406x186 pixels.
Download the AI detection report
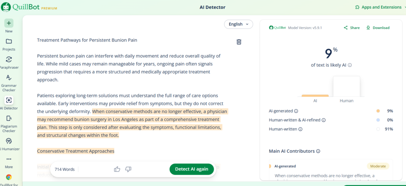point(377,28)
